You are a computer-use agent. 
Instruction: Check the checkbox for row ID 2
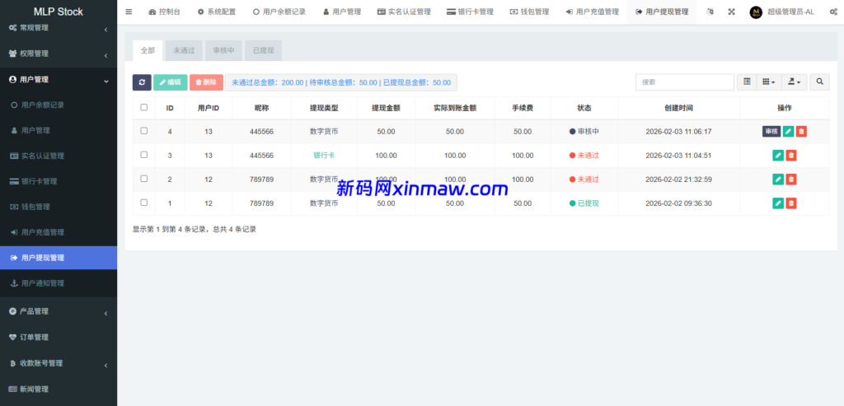(x=143, y=179)
